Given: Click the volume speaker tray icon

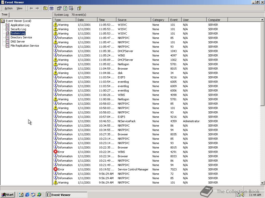Looking at the screenshot, I should tap(243, 195).
